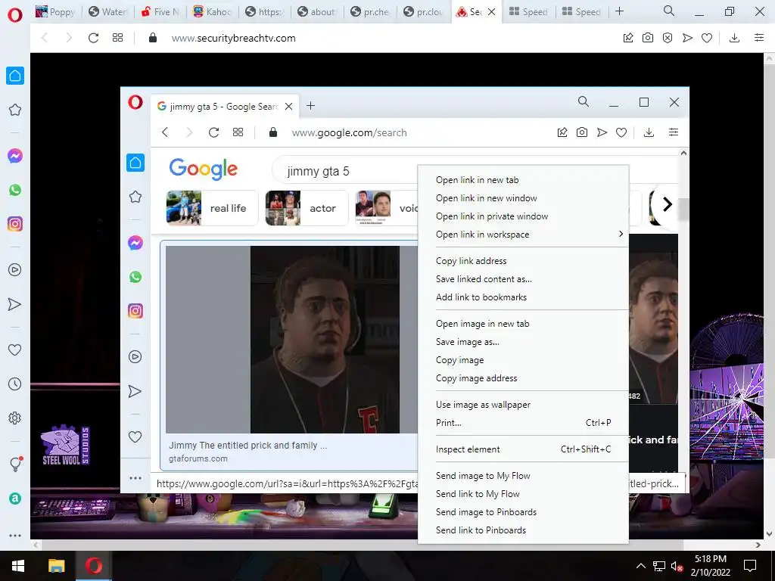Open the notification center in taskbar
Screen dimensions: 775x581
coord(750,566)
